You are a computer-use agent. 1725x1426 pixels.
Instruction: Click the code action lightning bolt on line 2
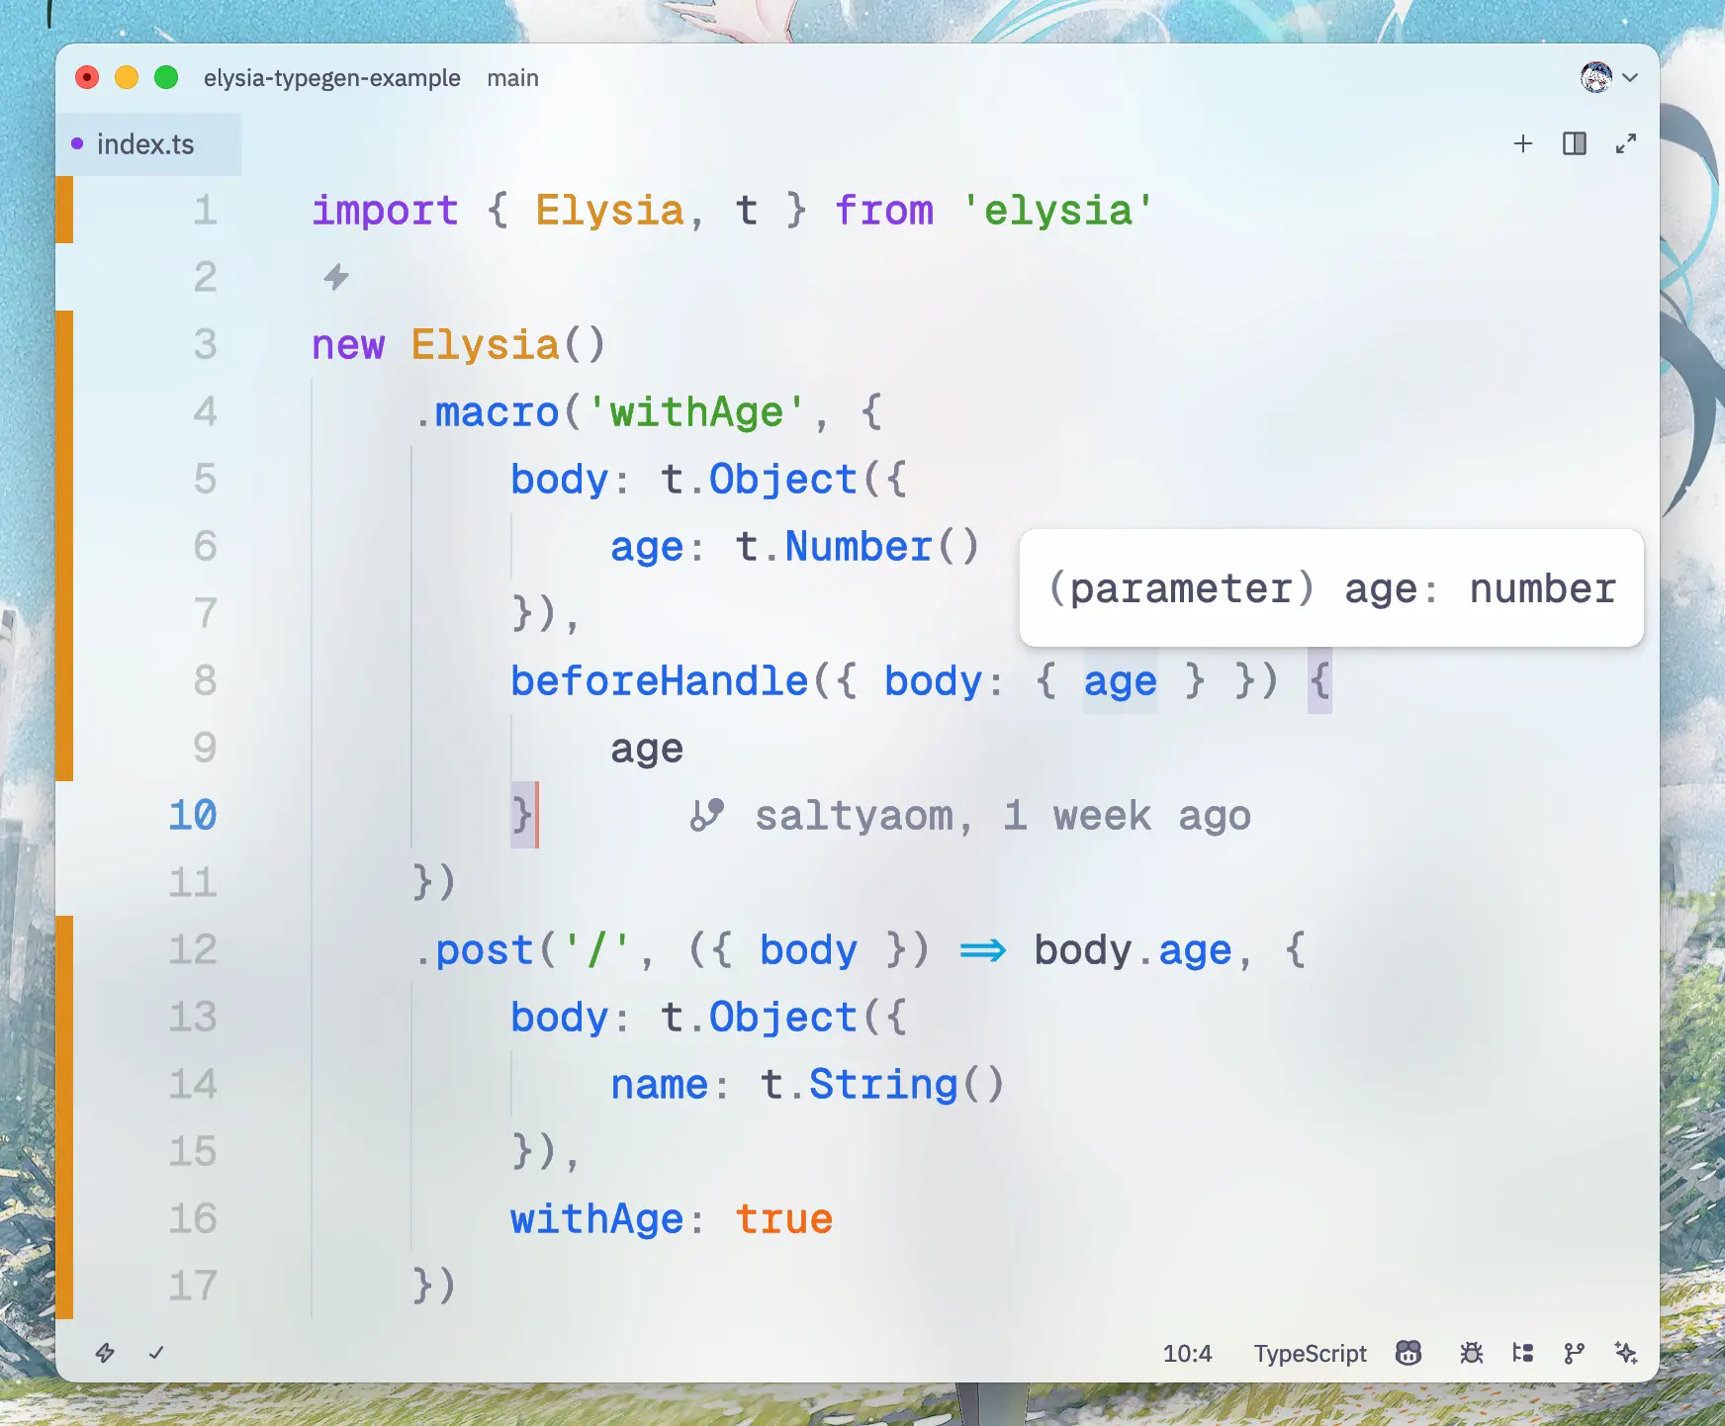pos(336,277)
